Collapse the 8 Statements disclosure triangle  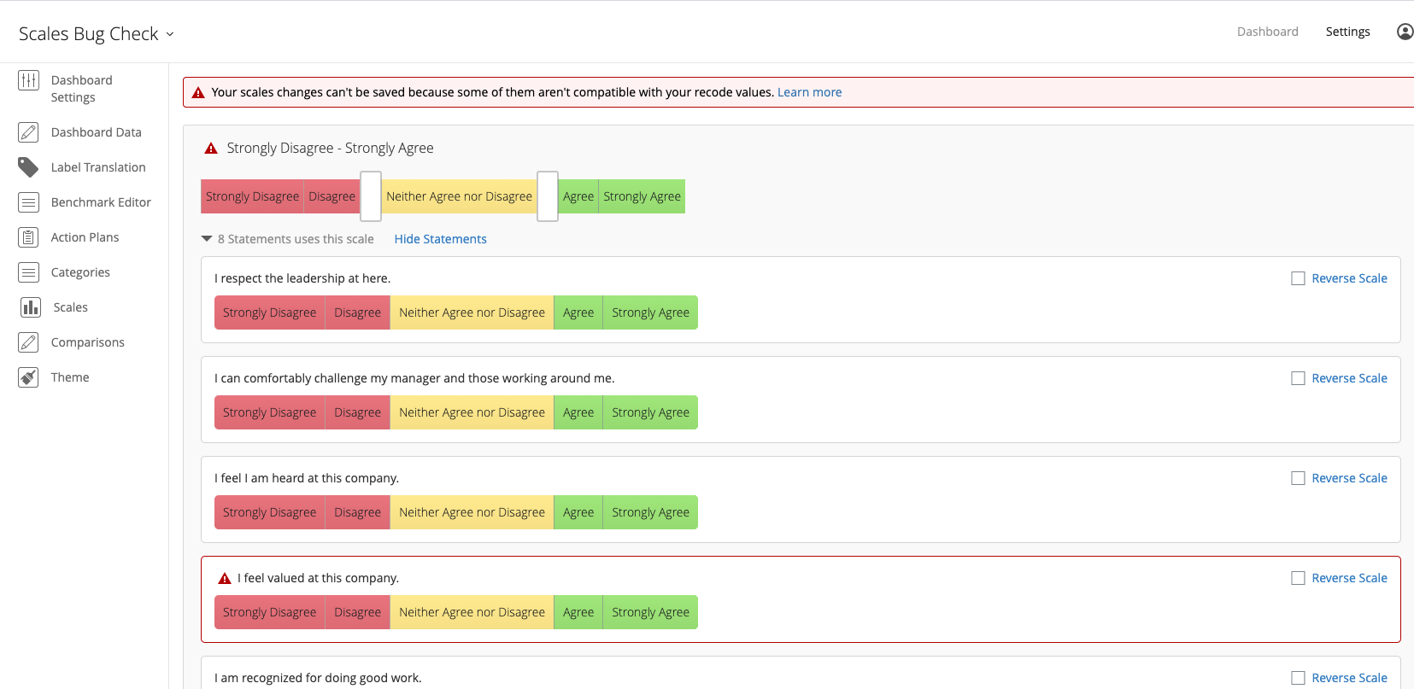pos(207,239)
